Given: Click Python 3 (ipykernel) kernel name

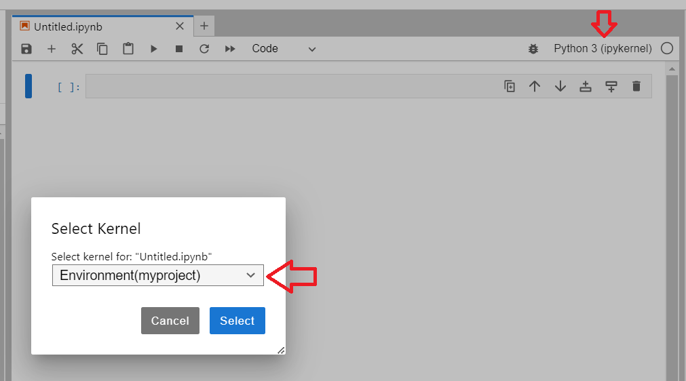Looking at the screenshot, I should click(603, 49).
